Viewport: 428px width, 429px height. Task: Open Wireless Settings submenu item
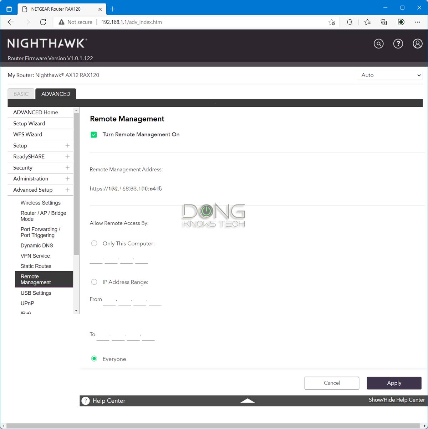click(x=41, y=203)
